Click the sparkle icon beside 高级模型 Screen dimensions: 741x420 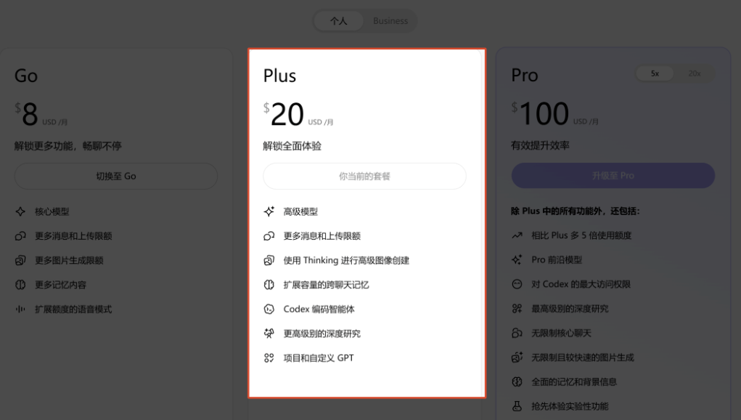click(269, 211)
